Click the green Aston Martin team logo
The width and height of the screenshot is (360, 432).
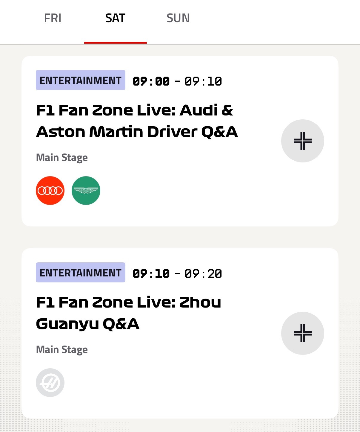[x=86, y=191]
